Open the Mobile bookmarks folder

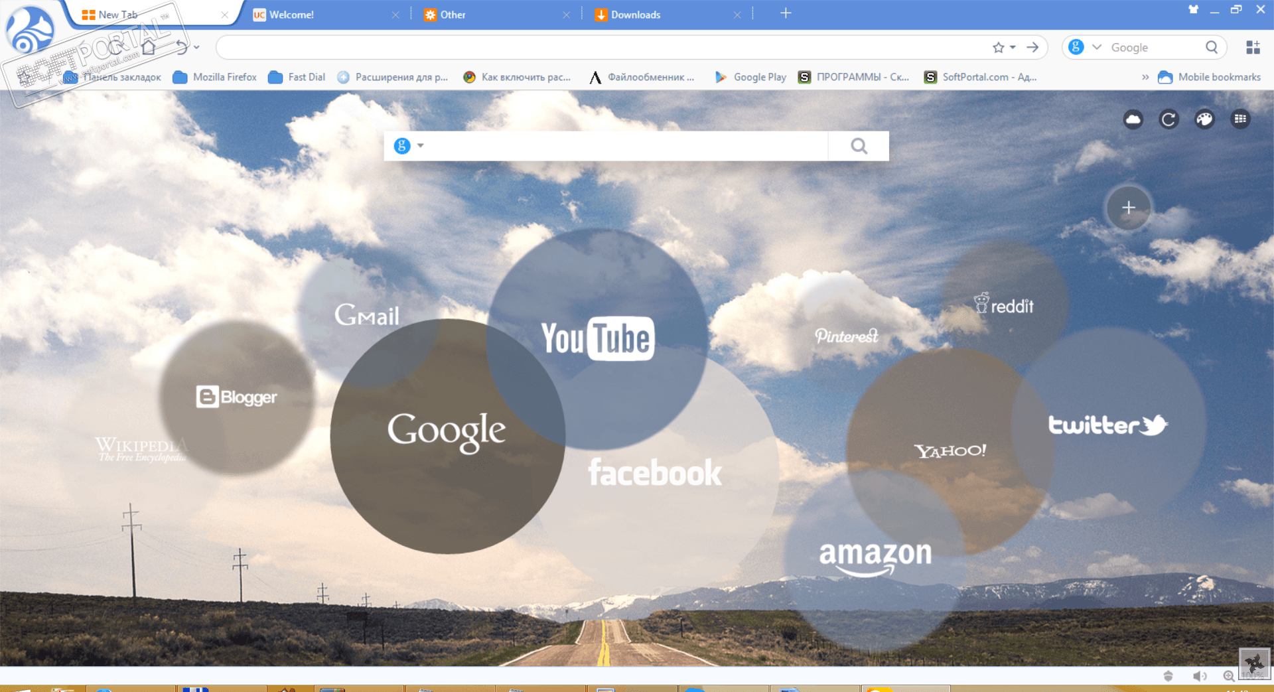1209,77
